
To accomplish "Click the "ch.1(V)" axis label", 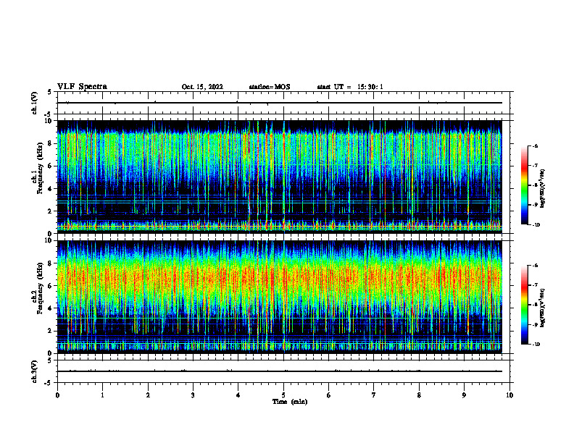I will pos(35,103).
